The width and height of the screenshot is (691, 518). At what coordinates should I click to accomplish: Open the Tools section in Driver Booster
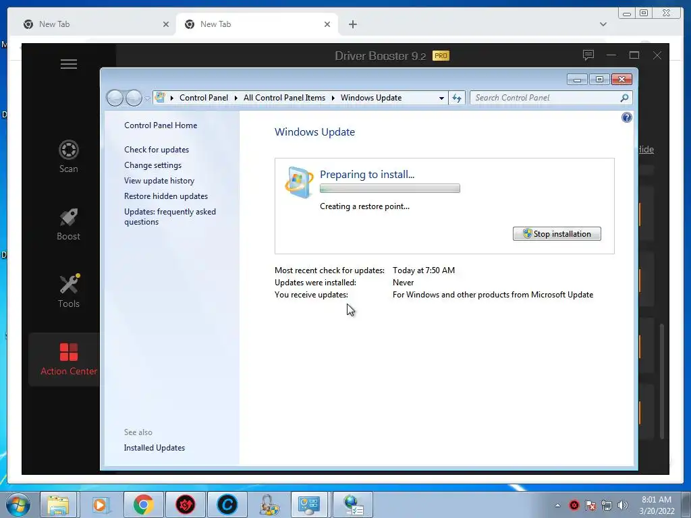[69, 291]
